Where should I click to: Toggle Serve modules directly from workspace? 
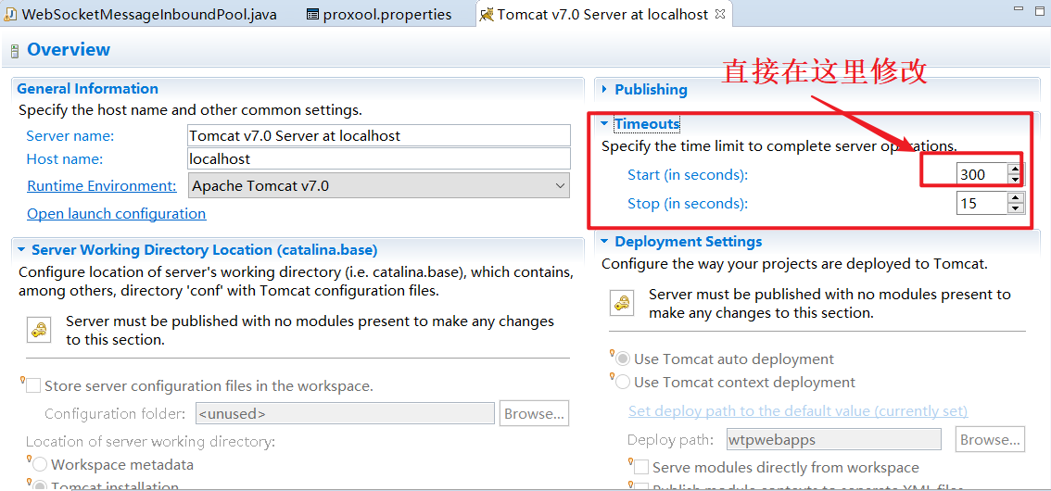coord(641,467)
